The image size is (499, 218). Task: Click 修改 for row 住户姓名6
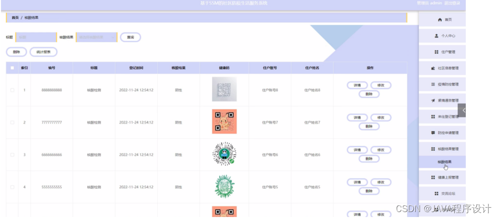(380, 150)
